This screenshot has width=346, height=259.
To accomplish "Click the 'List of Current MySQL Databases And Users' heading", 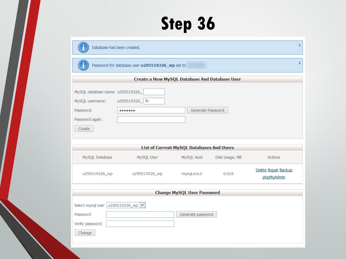I will coord(187,148).
